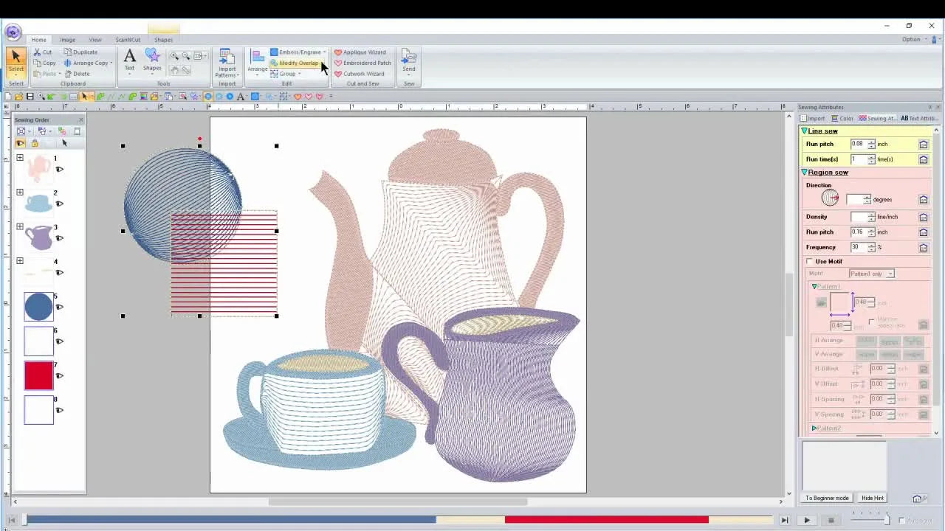Viewport: 945px width, 531px height.
Task: Click the Hide Hint button
Action: (x=873, y=498)
